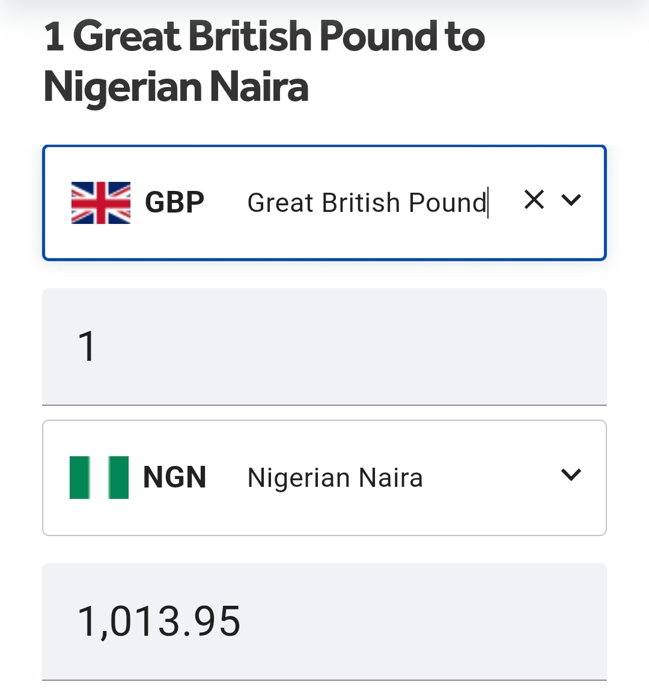Click the page heading's first line

point(264,36)
